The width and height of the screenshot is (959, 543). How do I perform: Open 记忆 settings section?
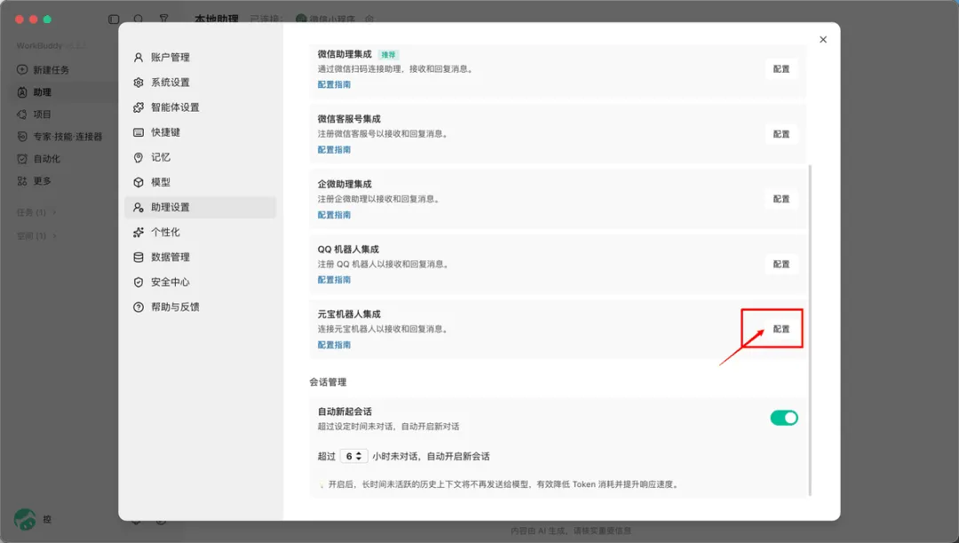tap(200, 158)
